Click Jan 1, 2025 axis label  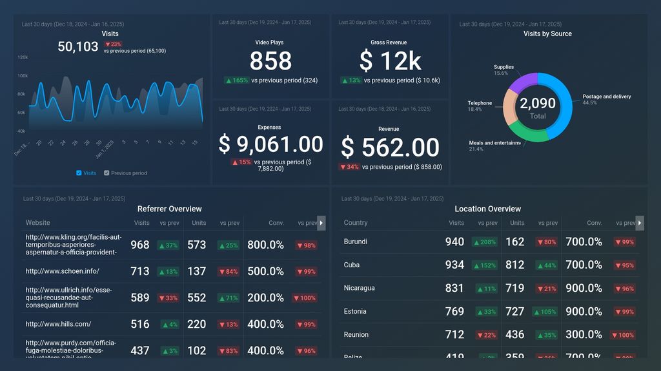(x=105, y=149)
